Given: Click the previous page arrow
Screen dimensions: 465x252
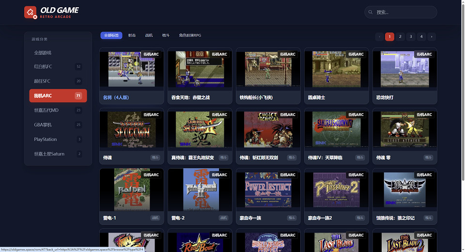Looking at the screenshot, I should pos(379,37).
